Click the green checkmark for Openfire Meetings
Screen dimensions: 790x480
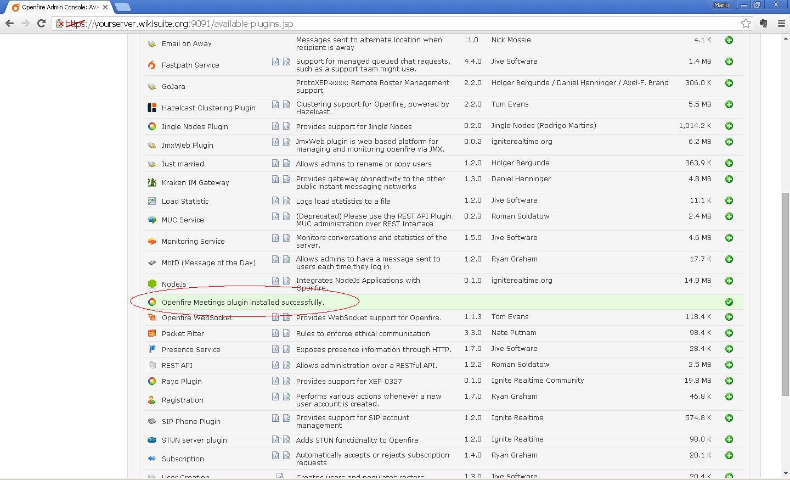(x=729, y=302)
